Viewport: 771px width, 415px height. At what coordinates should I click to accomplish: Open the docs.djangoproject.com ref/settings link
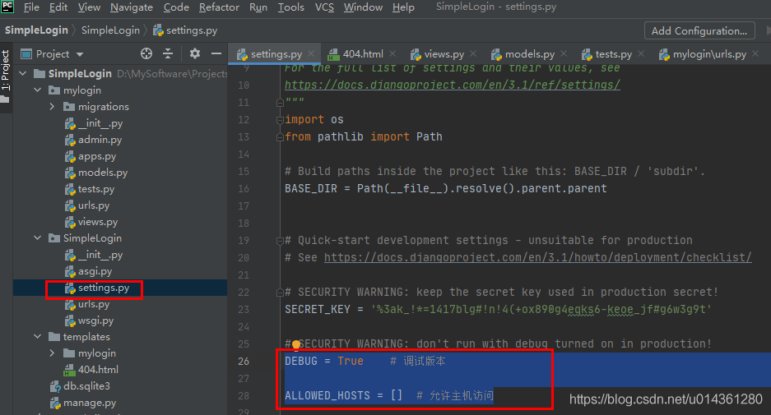(x=453, y=85)
